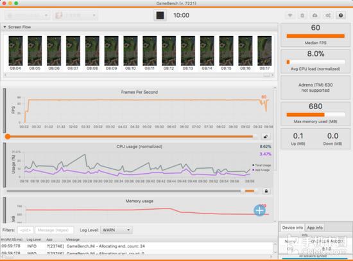Click the App Usage legend entry

click(x=261, y=170)
